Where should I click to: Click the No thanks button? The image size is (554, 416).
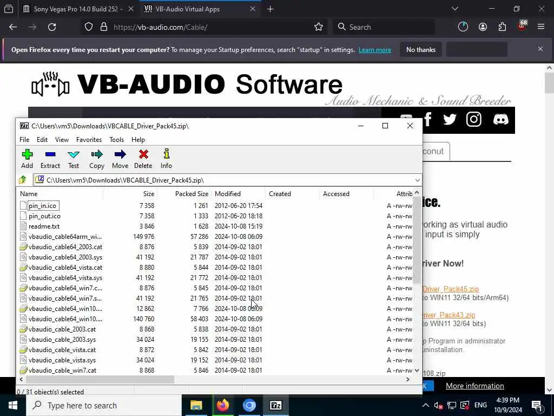(x=421, y=50)
